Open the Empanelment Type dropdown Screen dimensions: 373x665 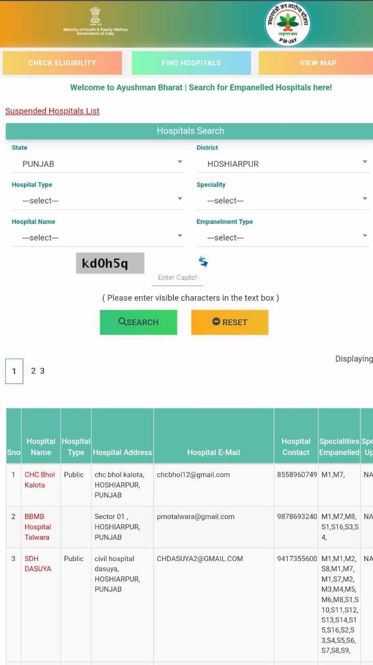(x=283, y=237)
